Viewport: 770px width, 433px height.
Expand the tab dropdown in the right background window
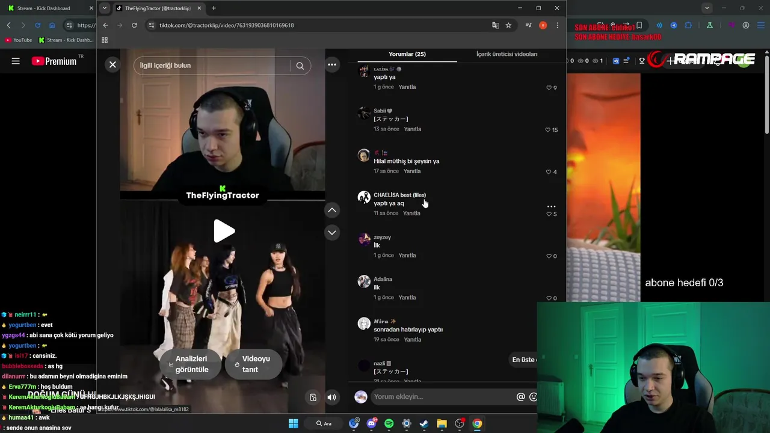(707, 8)
